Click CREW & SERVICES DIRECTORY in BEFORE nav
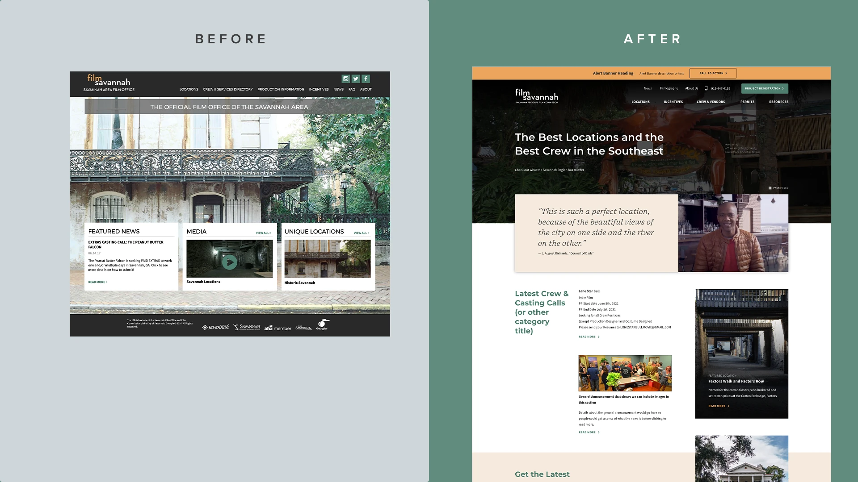This screenshot has width=858, height=482. coord(227,89)
